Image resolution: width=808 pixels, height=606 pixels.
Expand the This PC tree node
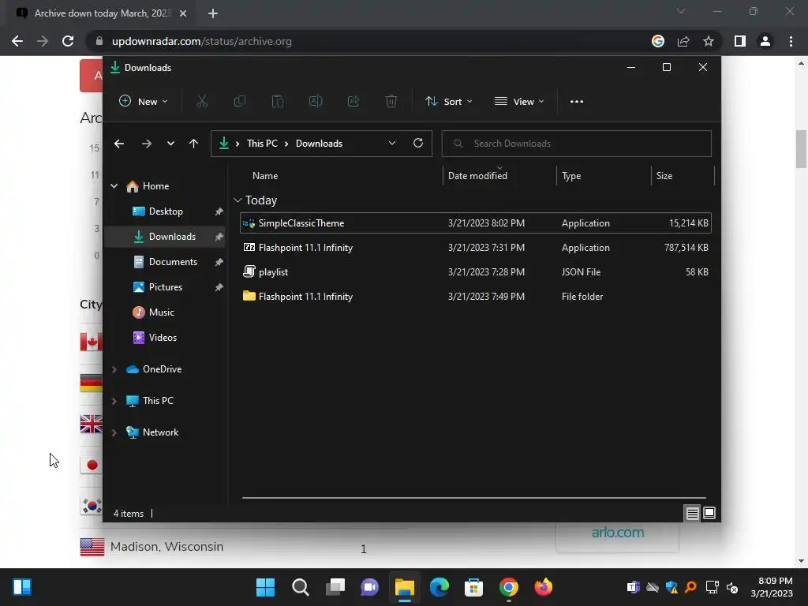pyautogui.click(x=114, y=401)
